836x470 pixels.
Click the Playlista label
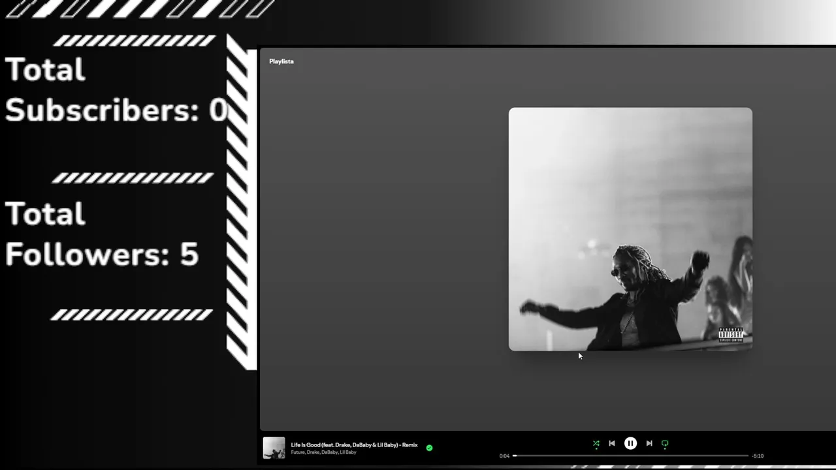(281, 61)
